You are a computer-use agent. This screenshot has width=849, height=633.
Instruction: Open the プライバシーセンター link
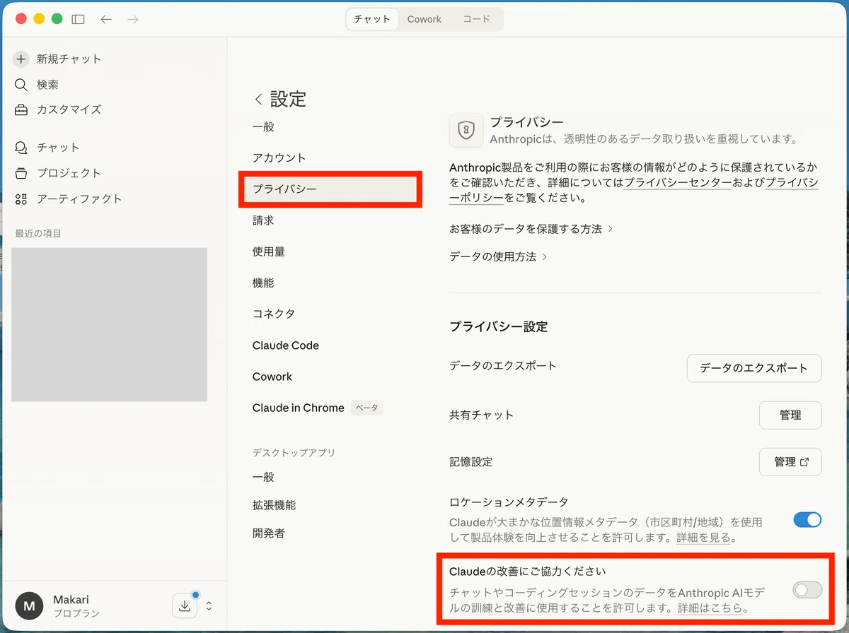[x=678, y=183]
